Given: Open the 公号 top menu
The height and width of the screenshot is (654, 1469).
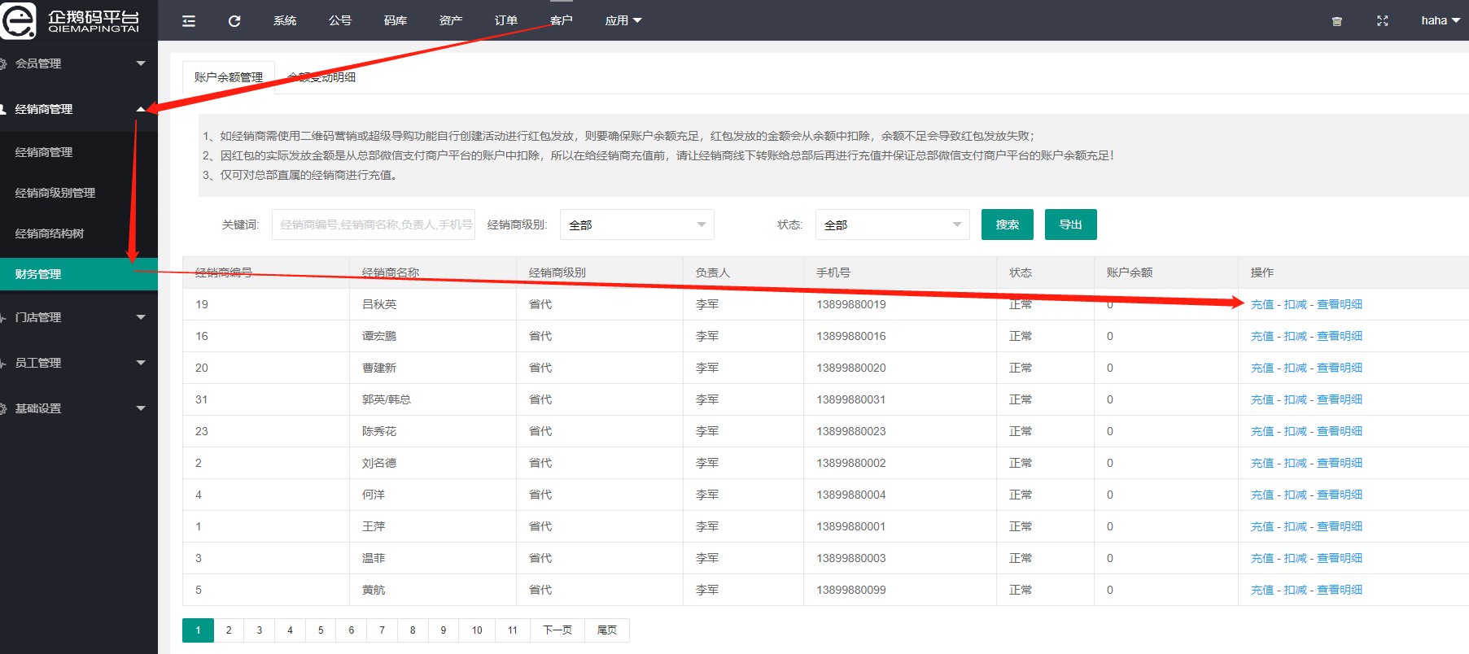Looking at the screenshot, I should coord(340,20).
